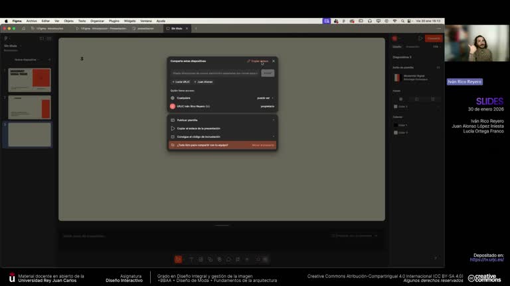
Task: Click the template style settings icon
Action: (x=438, y=68)
